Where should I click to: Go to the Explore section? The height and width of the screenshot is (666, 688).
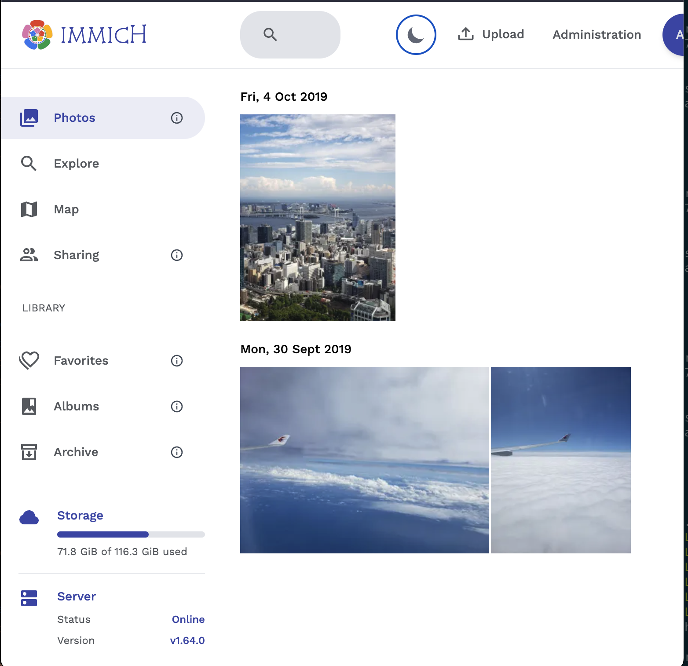coord(77,164)
